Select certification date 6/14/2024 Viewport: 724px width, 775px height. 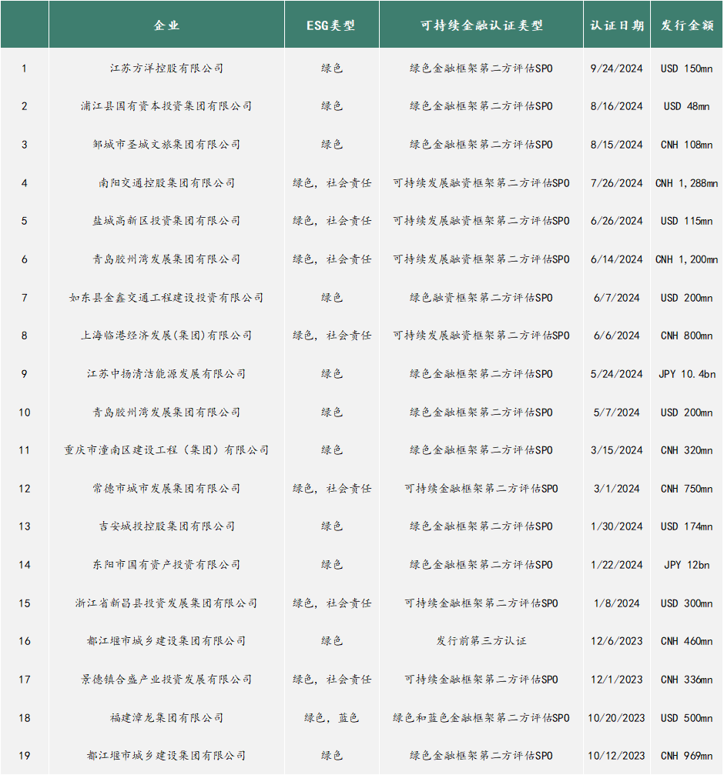[617, 259]
